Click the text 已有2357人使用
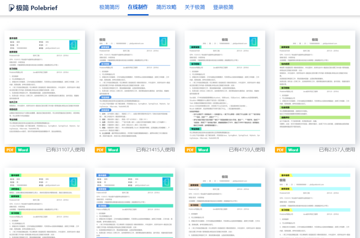Screen dimensions: 360x238 pyautogui.click(x=337, y=150)
